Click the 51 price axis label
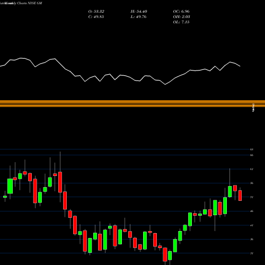Image resolution: width=265 pixels, height=265 pixels. tap(252, 197)
